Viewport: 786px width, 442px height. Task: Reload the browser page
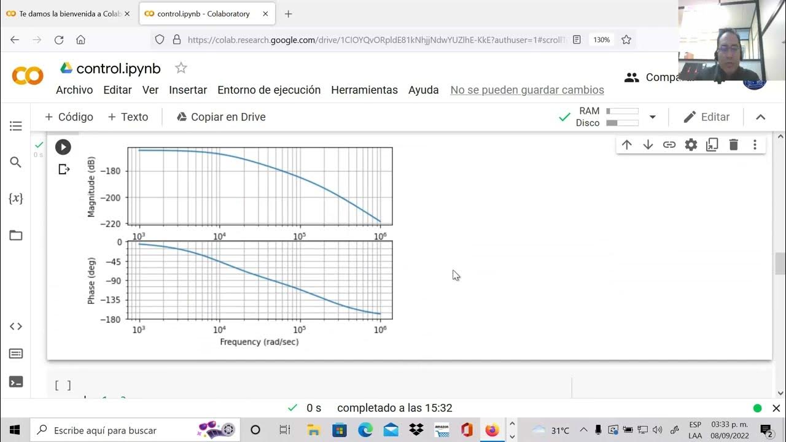(x=59, y=39)
